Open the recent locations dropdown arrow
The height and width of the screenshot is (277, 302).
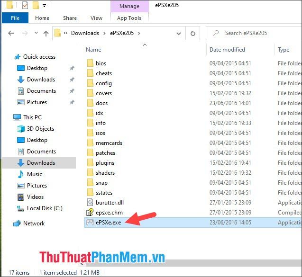(36, 33)
